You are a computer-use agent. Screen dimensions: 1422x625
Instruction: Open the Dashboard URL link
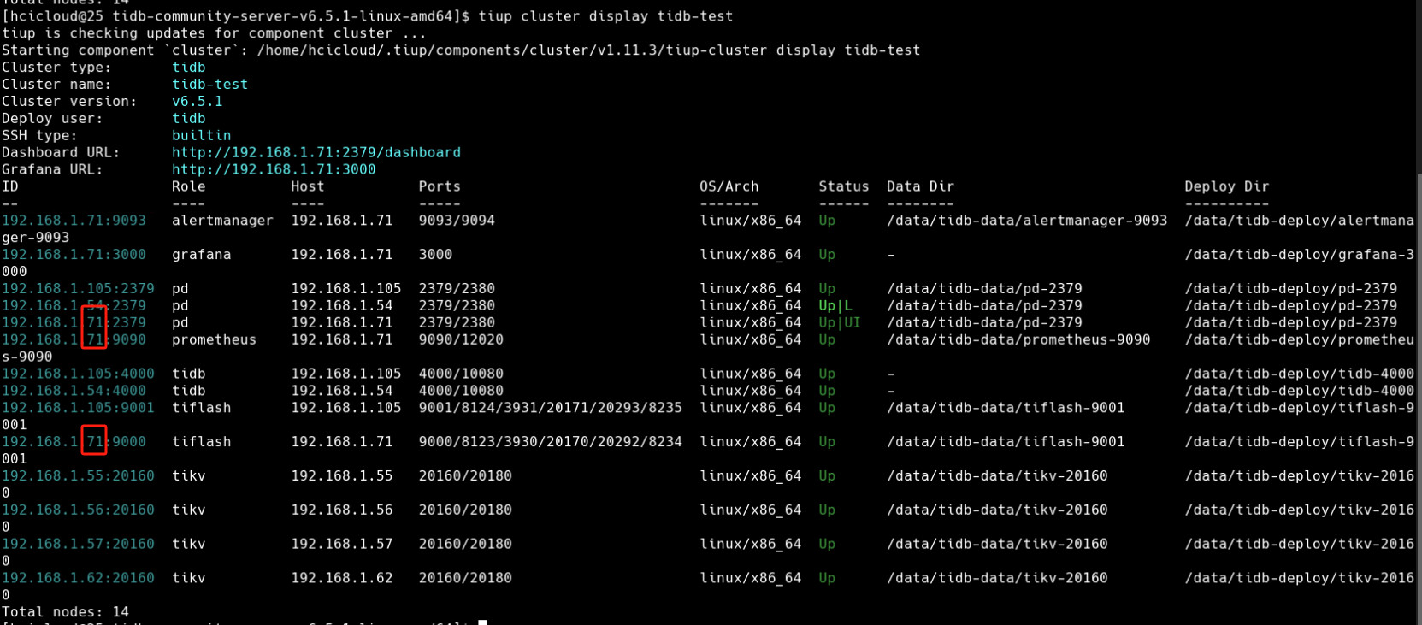click(316, 152)
